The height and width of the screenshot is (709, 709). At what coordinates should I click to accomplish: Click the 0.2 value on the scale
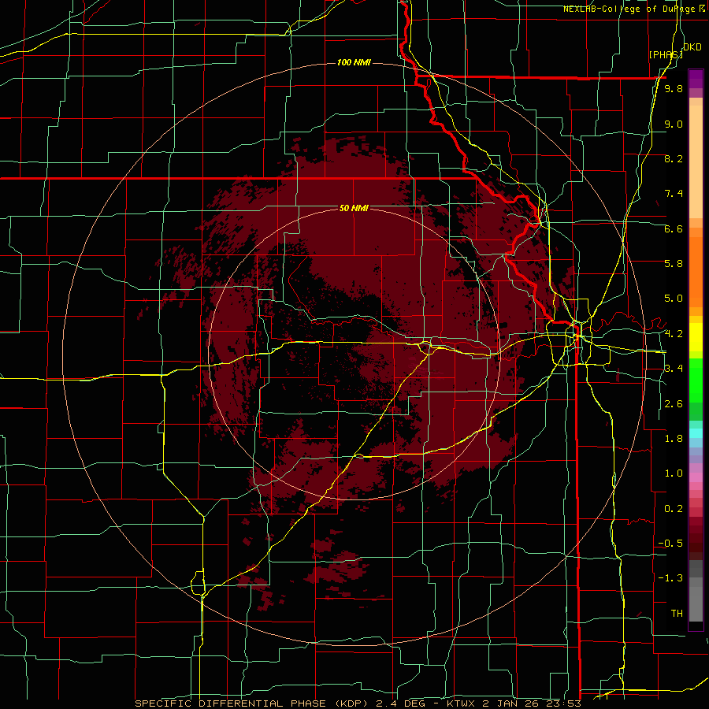point(674,509)
